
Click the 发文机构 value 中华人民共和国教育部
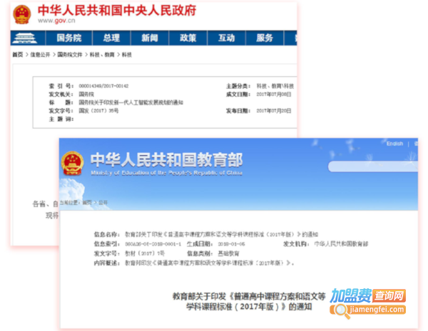pos(341,244)
